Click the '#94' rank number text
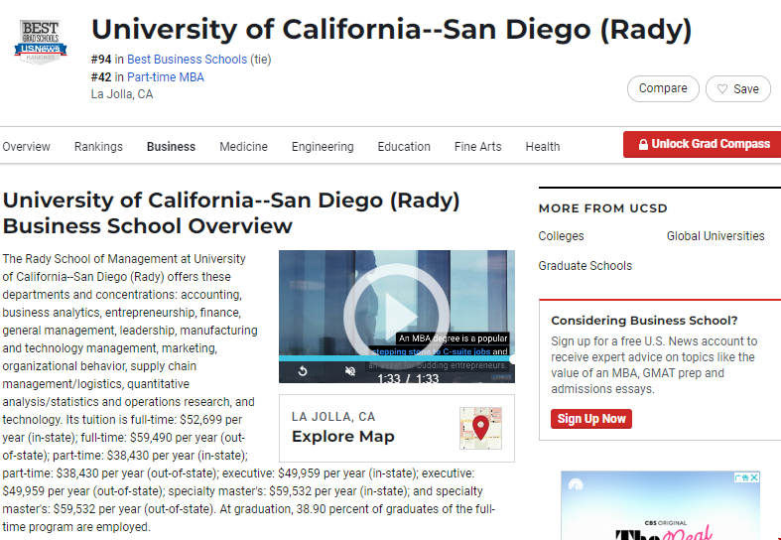 point(101,60)
